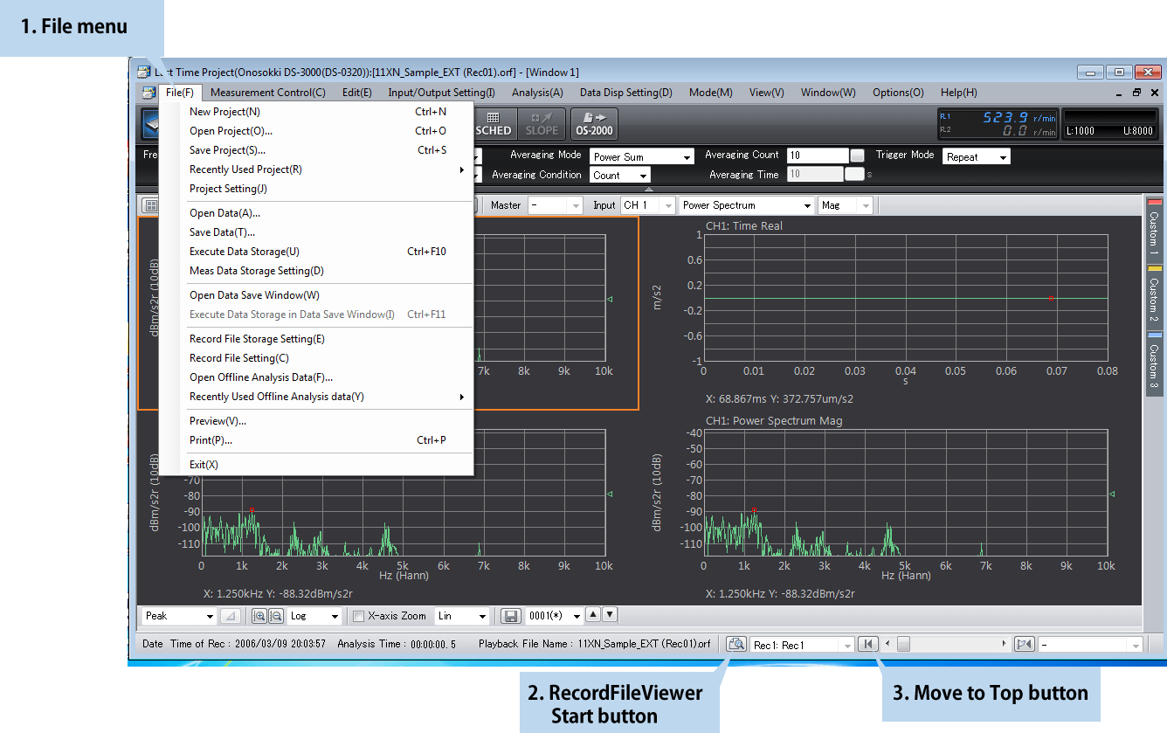Enable the X-axis Zoom checkbox
The width and height of the screenshot is (1167, 733).
[358, 616]
